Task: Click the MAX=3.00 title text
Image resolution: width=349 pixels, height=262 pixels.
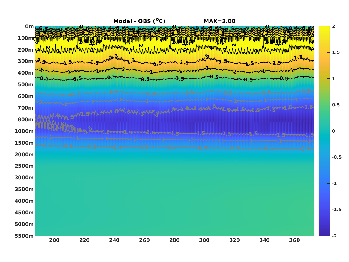Action: pos(220,21)
